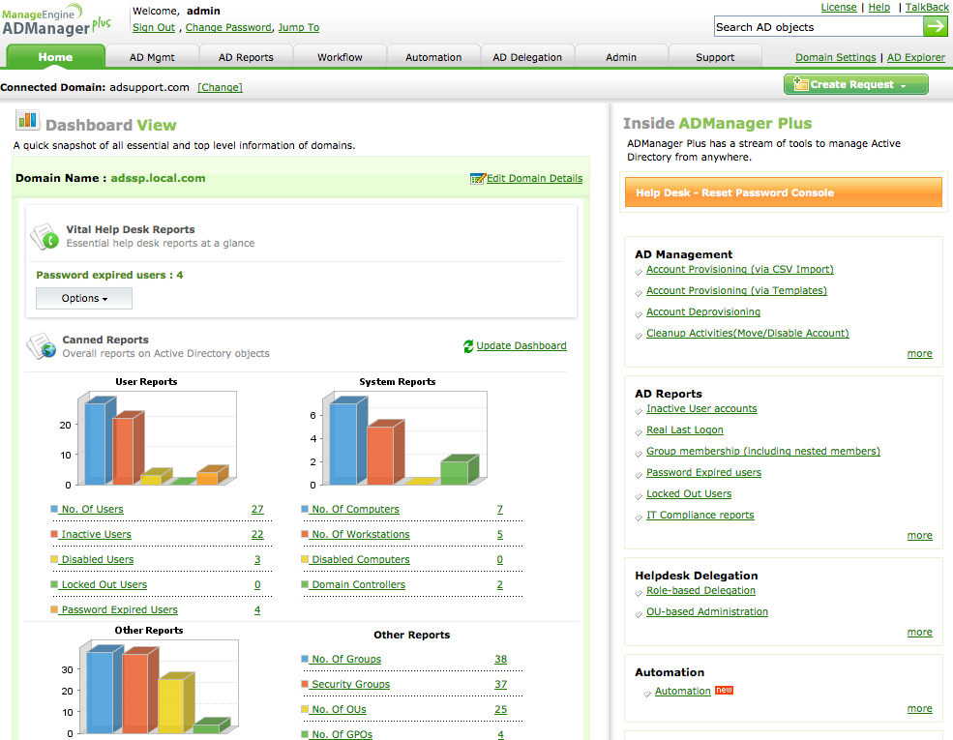
Task: Click the Create Request clipboard icon
Action: [801, 84]
